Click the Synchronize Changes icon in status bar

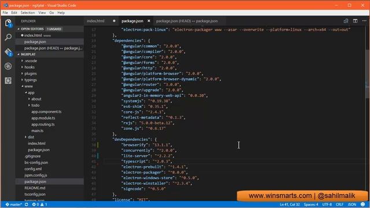pyautogui.click(x=27, y=205)
